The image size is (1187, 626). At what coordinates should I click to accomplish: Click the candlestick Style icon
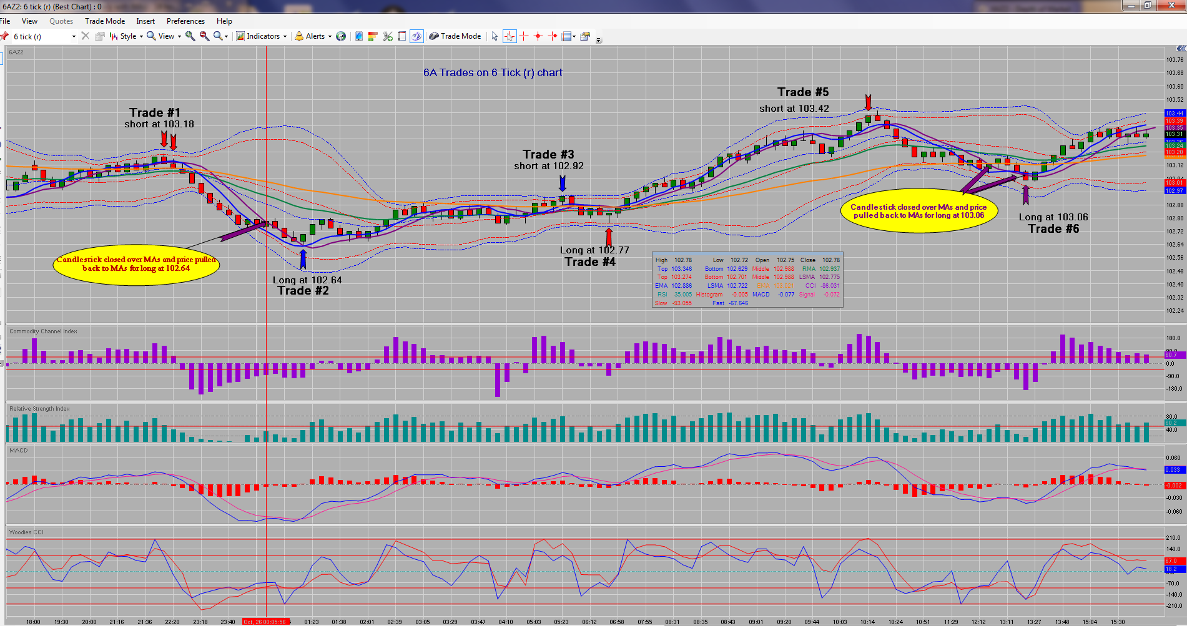(114, 36)
